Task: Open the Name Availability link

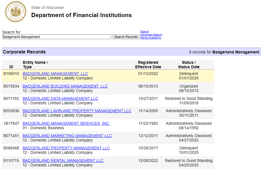Action: pos(151,38)
